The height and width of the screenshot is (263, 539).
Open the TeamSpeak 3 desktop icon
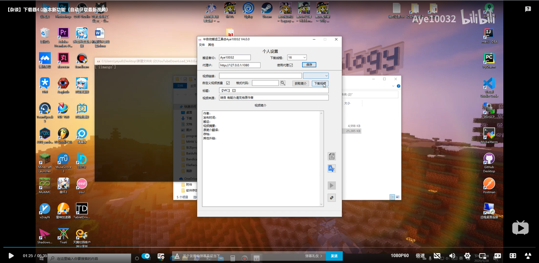(x=45, y=113)
